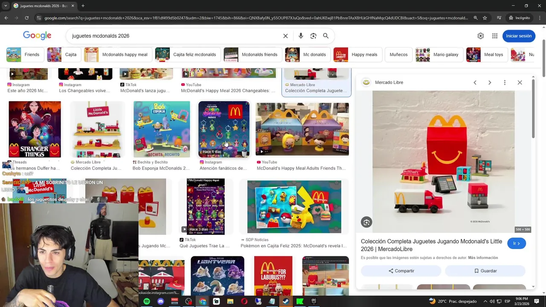Open the tab search dropdown arrow
546x307 pixels.
(x=5, y=6)
